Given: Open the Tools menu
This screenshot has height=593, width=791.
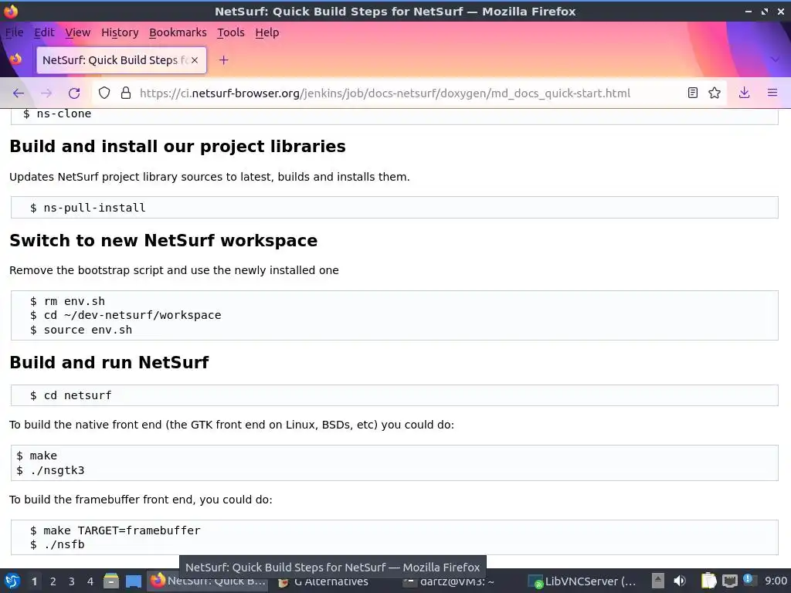Looking at the screenshot, I should coord(230,32).
